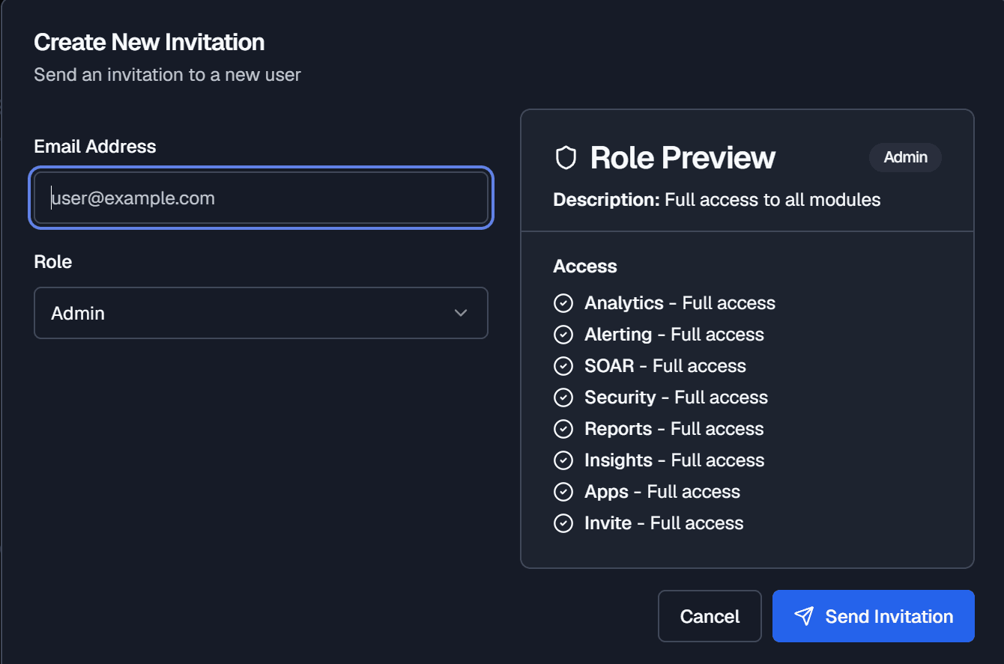Click the 'Security - Full access' text

click(676, 398)
